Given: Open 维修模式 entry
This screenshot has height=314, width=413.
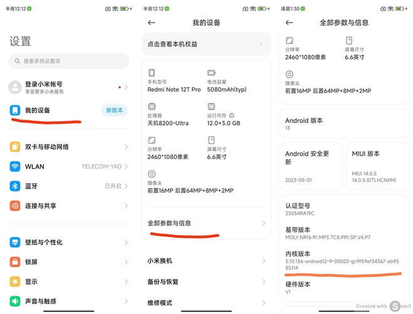Looking at the screenshot, I should [207, 303].
